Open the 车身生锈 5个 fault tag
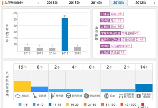 point(120,33)
